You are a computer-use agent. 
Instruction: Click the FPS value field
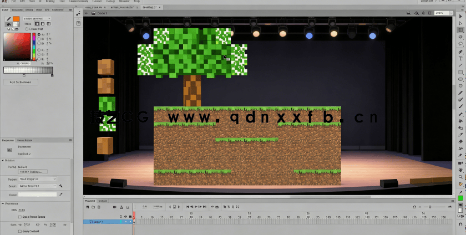22,210
